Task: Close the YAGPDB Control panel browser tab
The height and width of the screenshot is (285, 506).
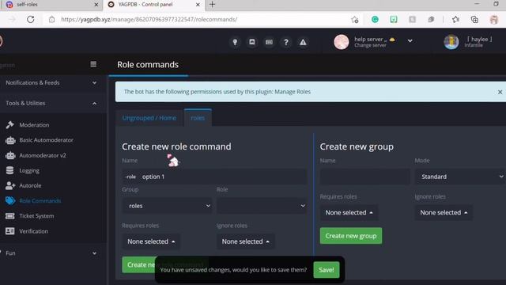Action: (x=198, y=5)
